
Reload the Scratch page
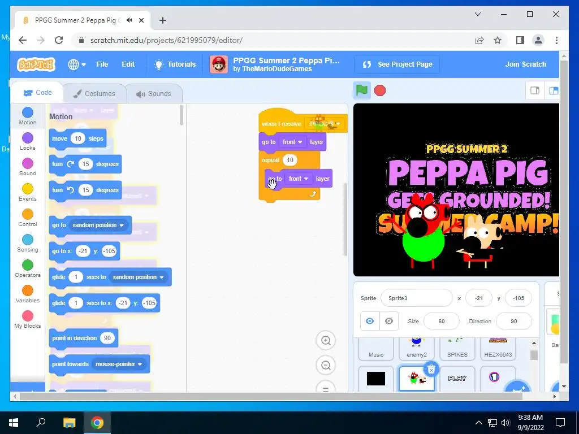click(59, 40)
